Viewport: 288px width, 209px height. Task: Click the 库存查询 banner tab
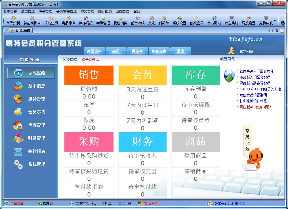[x=159, y=51]
